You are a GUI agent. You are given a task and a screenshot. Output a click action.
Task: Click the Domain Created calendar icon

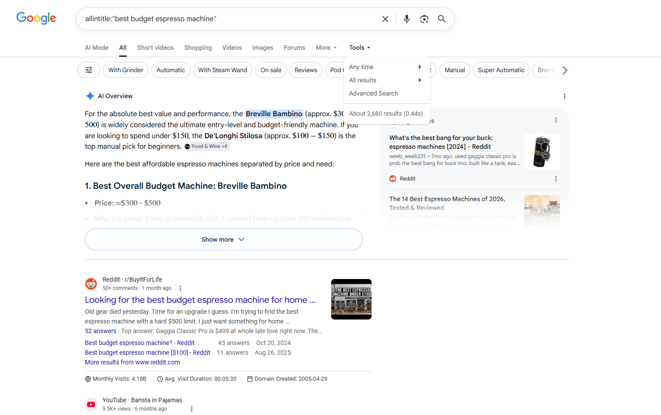250,379
